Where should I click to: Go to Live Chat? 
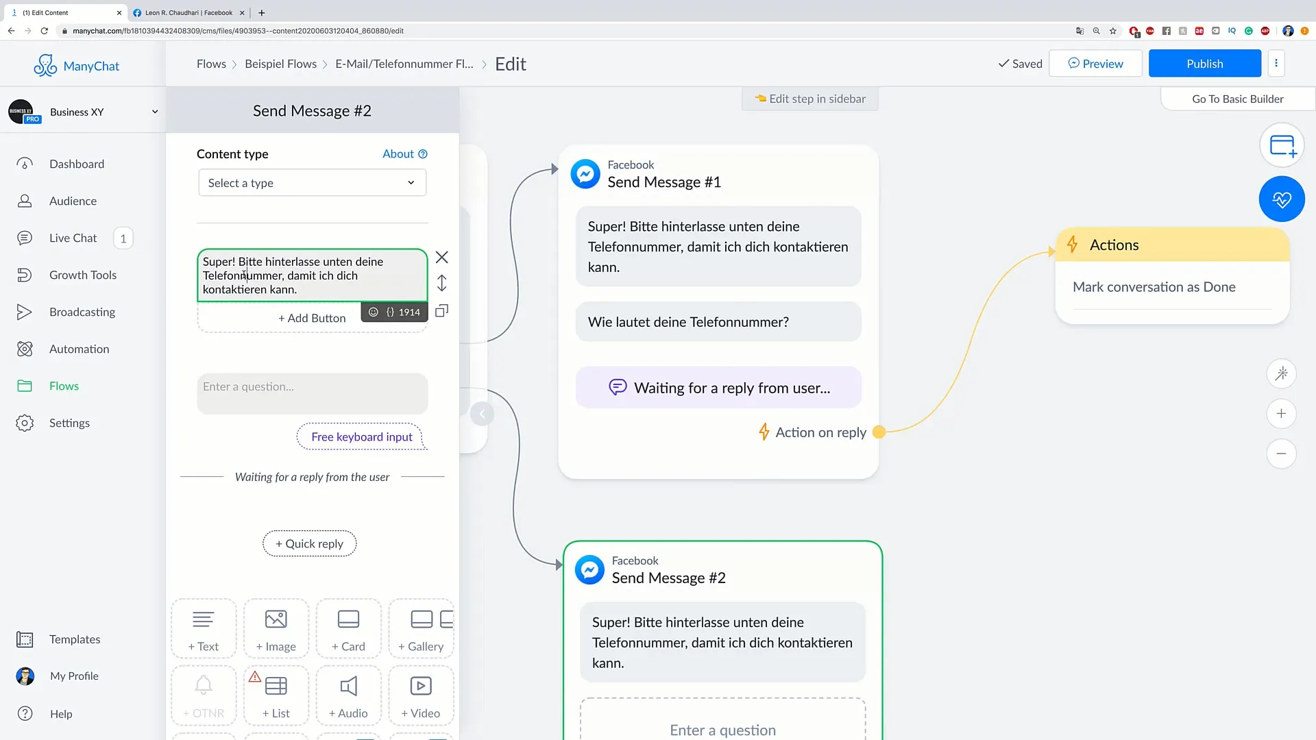(73, 238)
